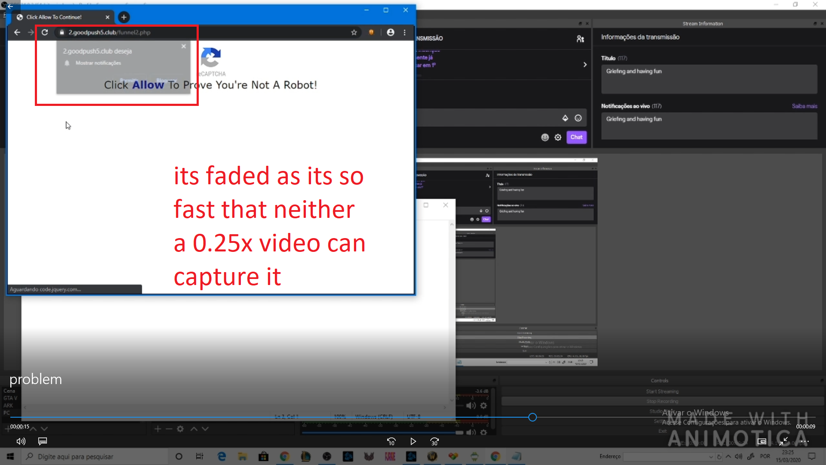Click the padlock site info icon

pyautogui.click(x=62, y=32)
